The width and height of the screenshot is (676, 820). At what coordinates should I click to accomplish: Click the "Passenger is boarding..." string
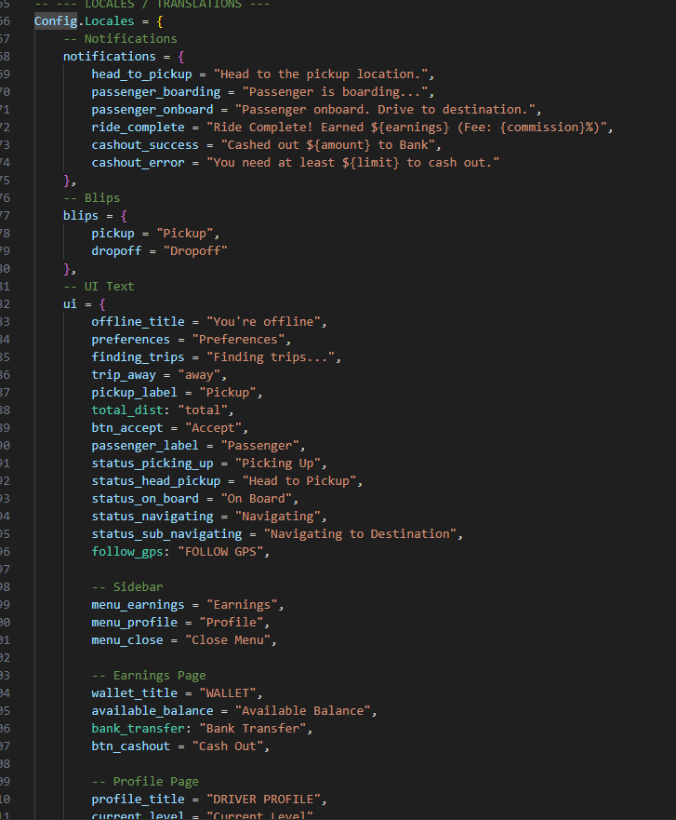tap(336, 92)
